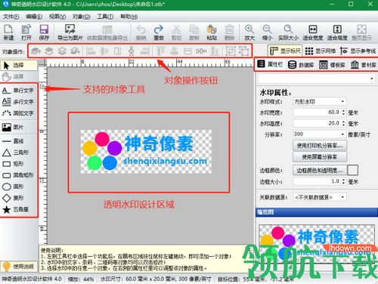378x284 pixels.
Task: Switch to the 属性栏 tab
Action: pos(270,64)
